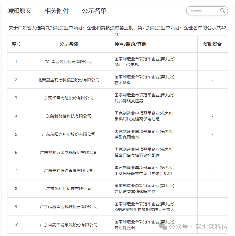235x236 pixels.
Task: Open the 相关附件 tab
Action: [x=57, y=11]
